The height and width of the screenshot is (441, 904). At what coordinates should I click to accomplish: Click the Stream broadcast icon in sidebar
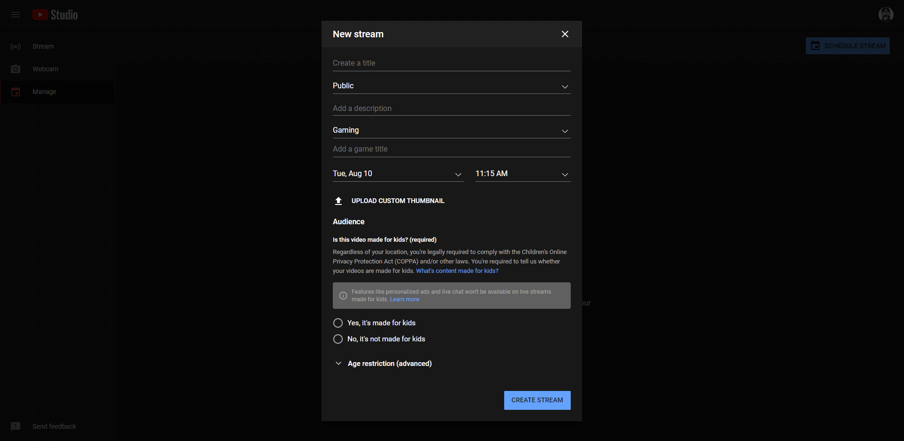coord(16,46)
